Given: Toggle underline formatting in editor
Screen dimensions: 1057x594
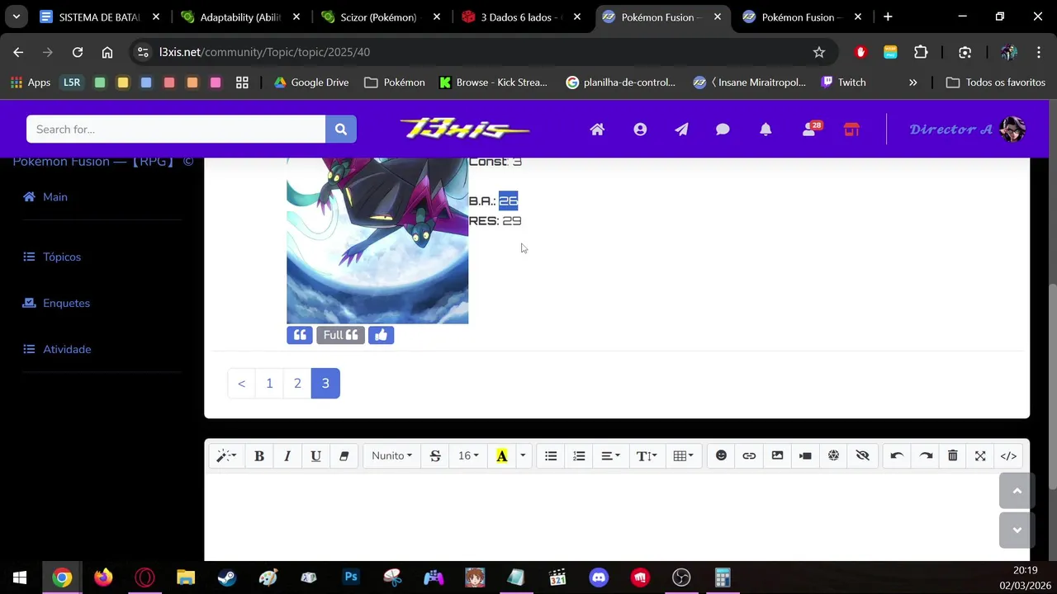Looking at the screenshot, I should coord(315,455).
